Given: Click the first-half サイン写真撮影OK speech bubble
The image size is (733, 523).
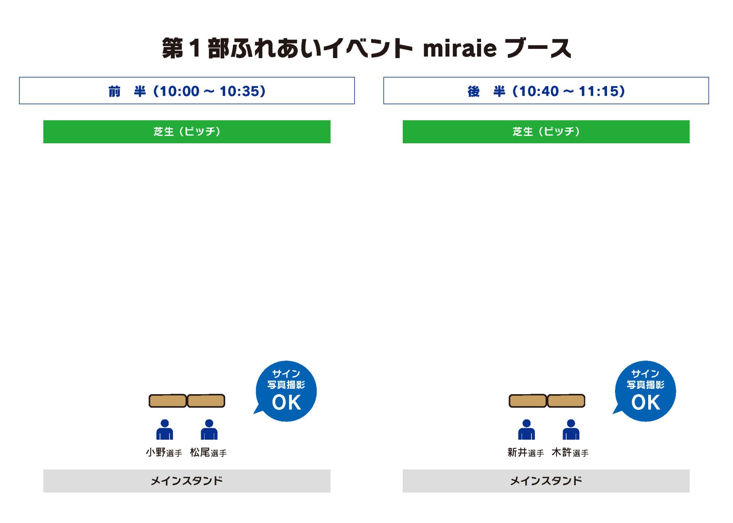Looking at the screenshot, I should point(286,391).
